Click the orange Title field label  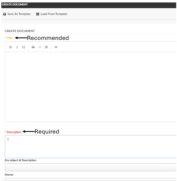9,38
